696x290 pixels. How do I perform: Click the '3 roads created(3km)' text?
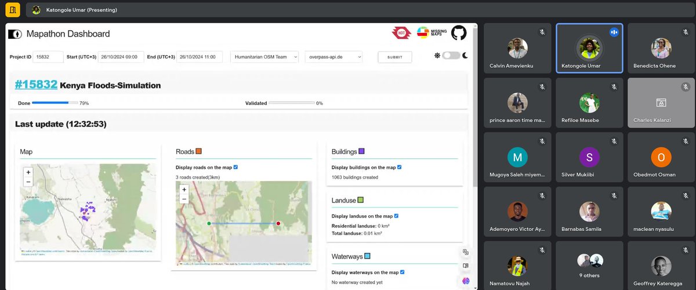click(197, 177)
